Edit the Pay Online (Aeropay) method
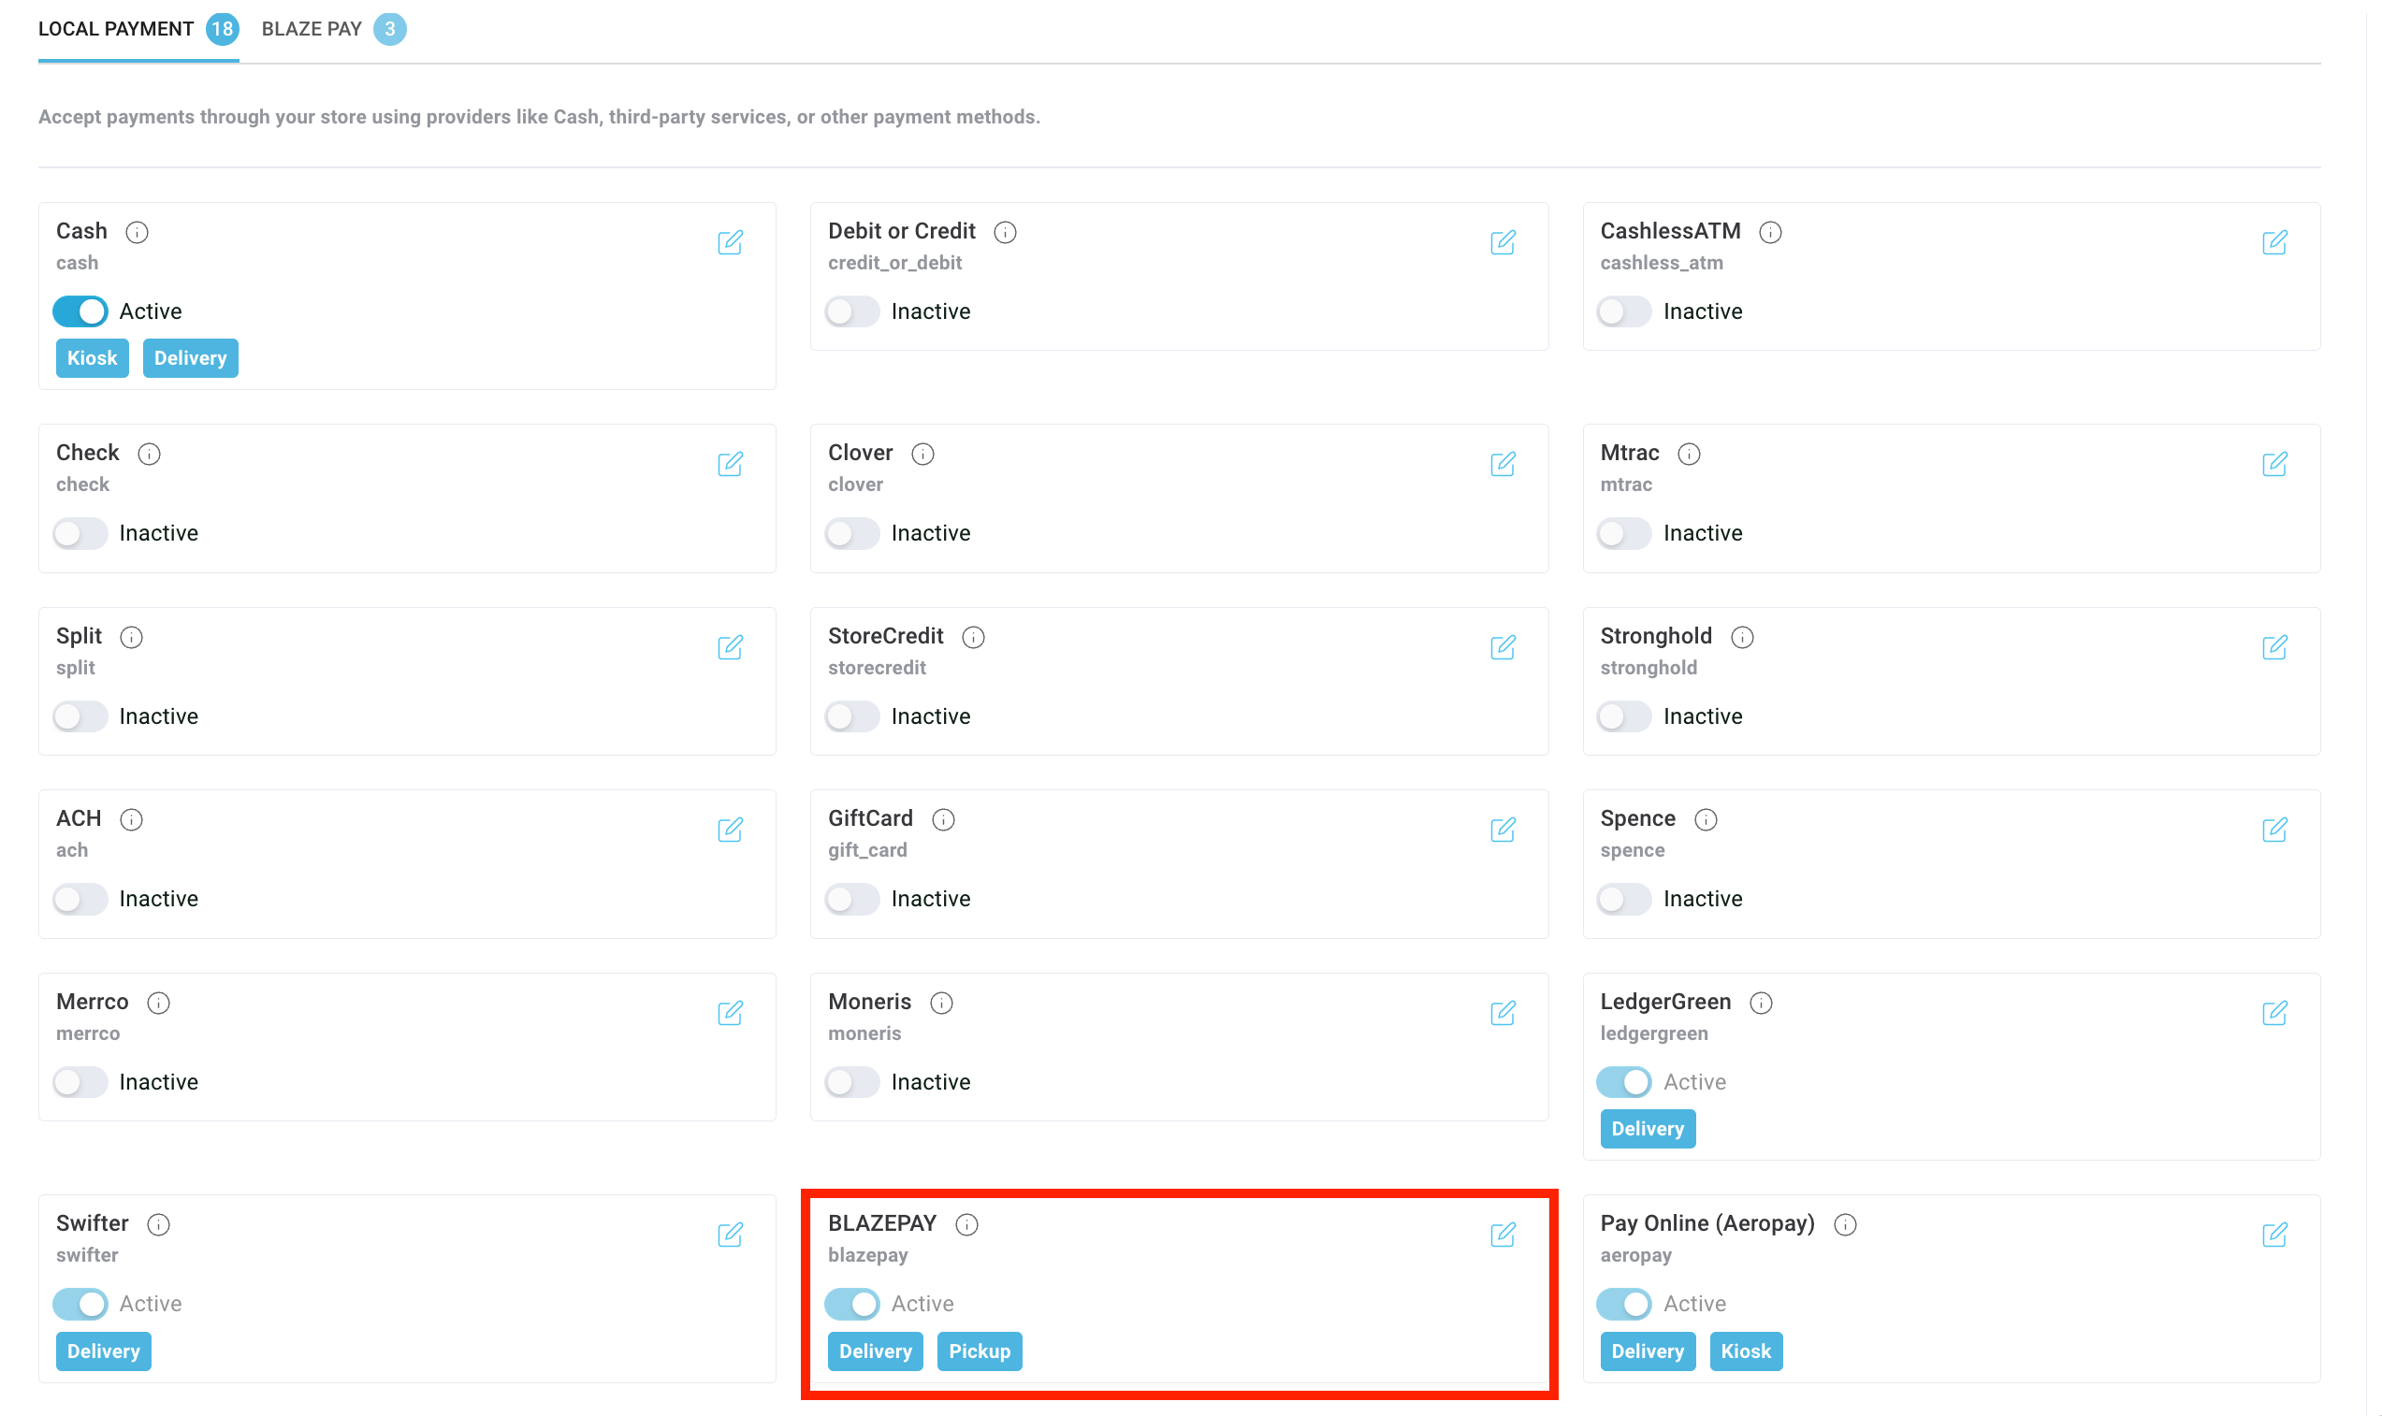Screen dimensions: 2382x1416 pyautogui.click(x=2274, y=1235)
